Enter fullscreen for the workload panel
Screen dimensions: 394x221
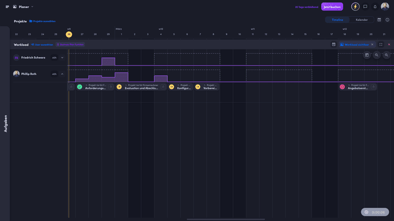click(x=381, y=44)
